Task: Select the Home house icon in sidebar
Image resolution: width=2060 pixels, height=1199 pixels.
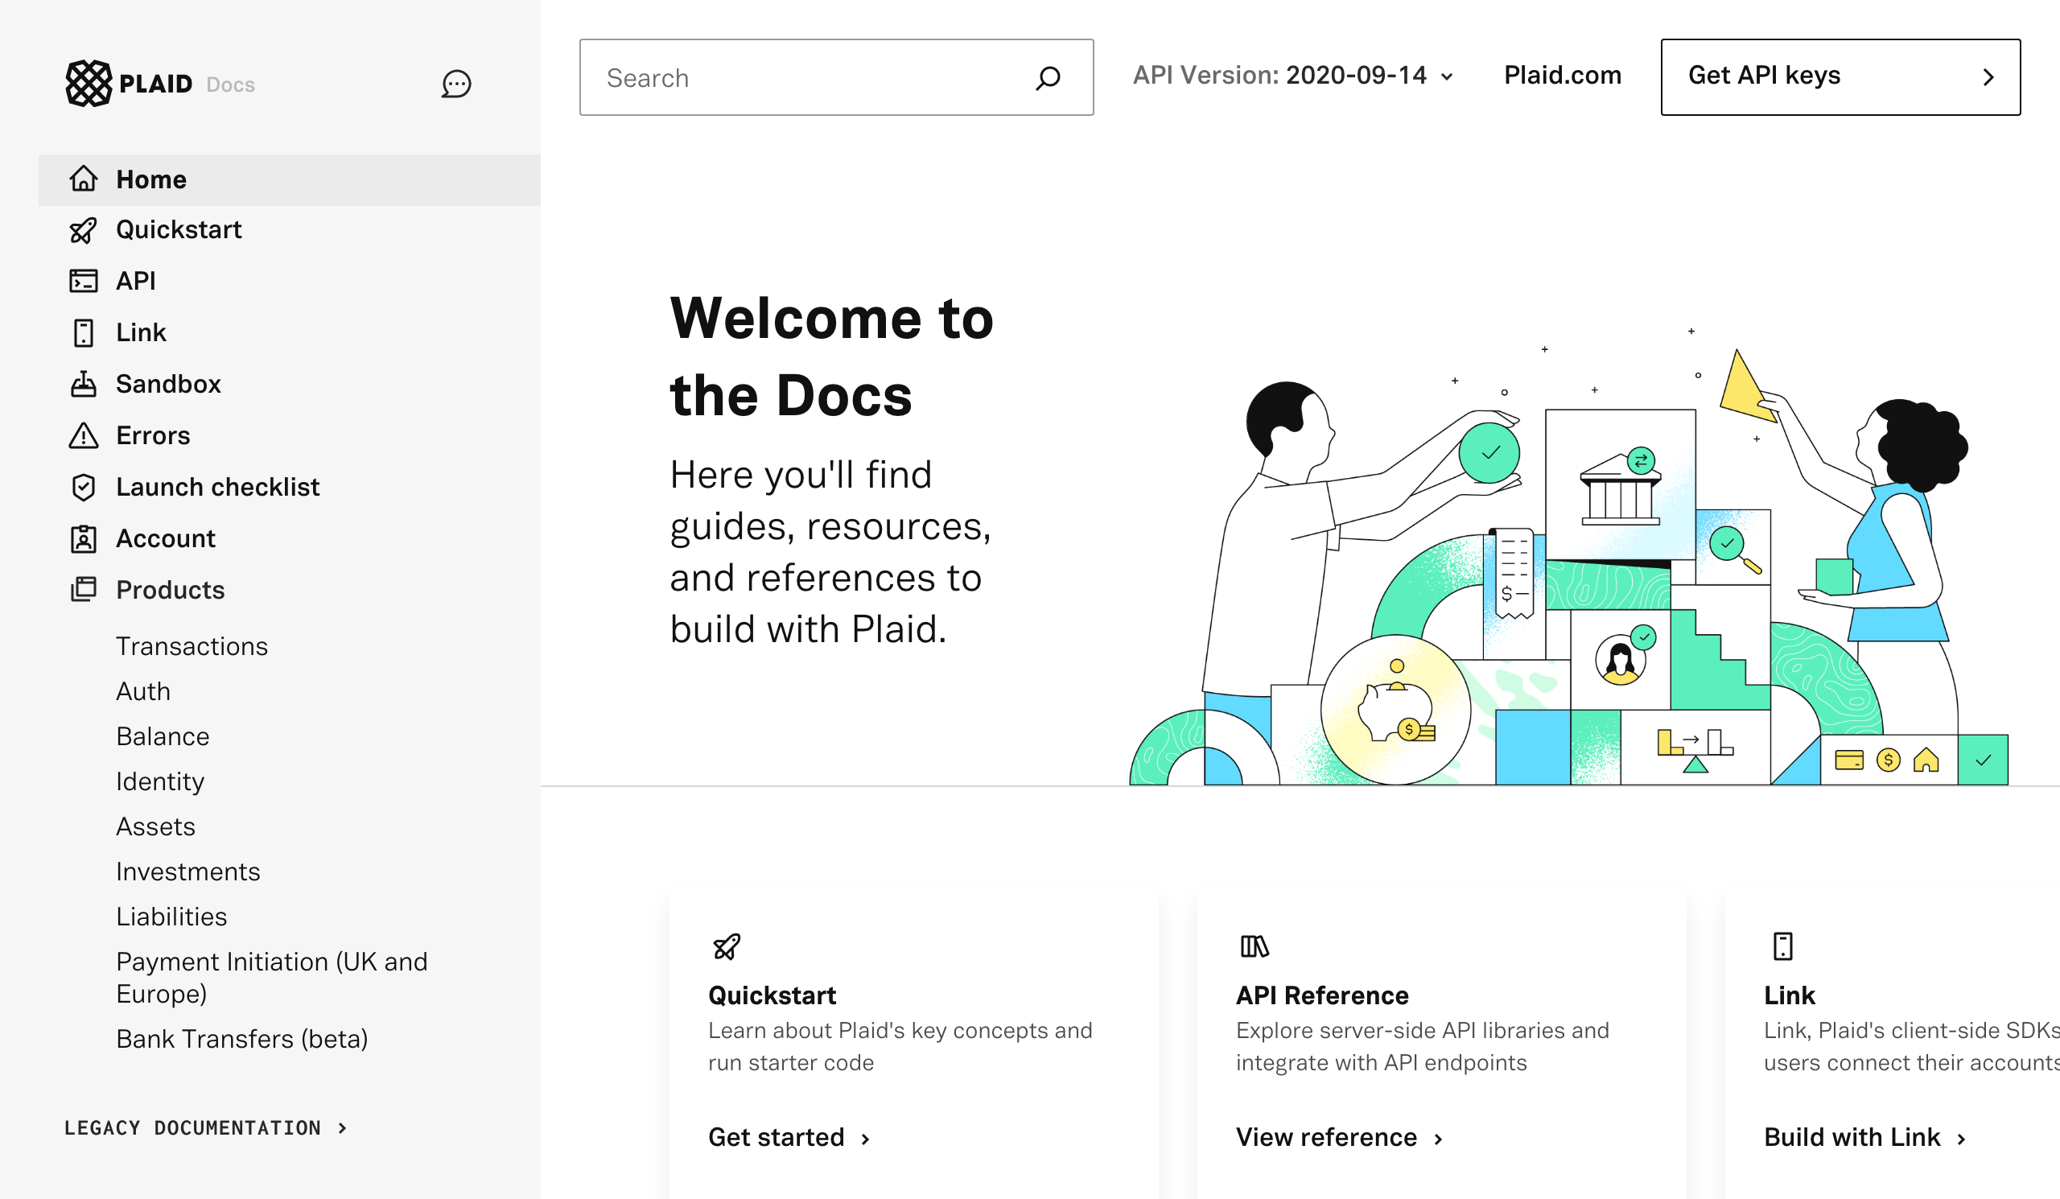Action: 84,178
